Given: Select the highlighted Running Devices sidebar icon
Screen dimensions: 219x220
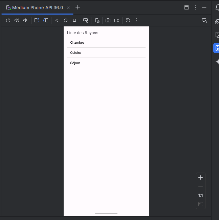Looking at the screenshot, I should pyautogui.click(x=216, y=48).
